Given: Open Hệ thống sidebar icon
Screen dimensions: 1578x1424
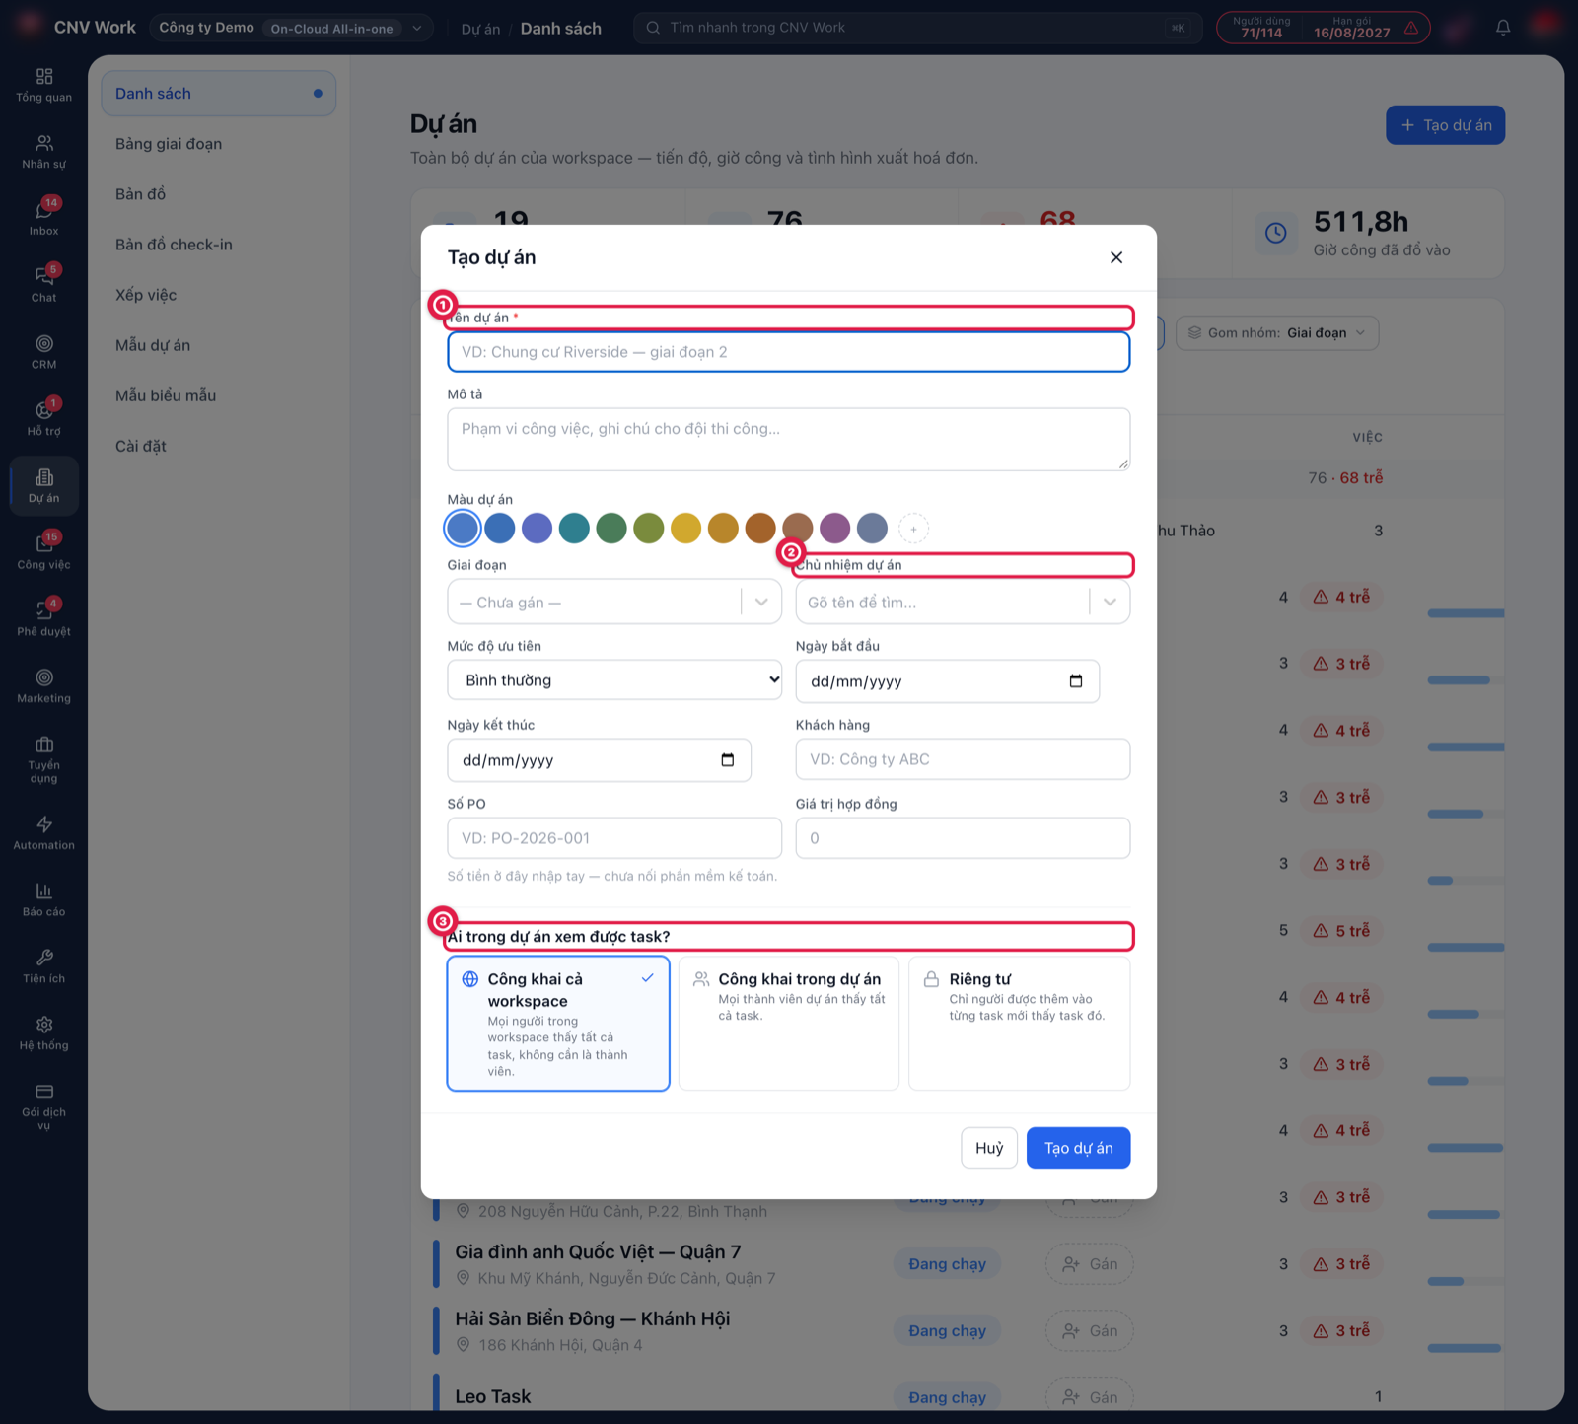Looking at the screenshot, I should (44, 1033).
